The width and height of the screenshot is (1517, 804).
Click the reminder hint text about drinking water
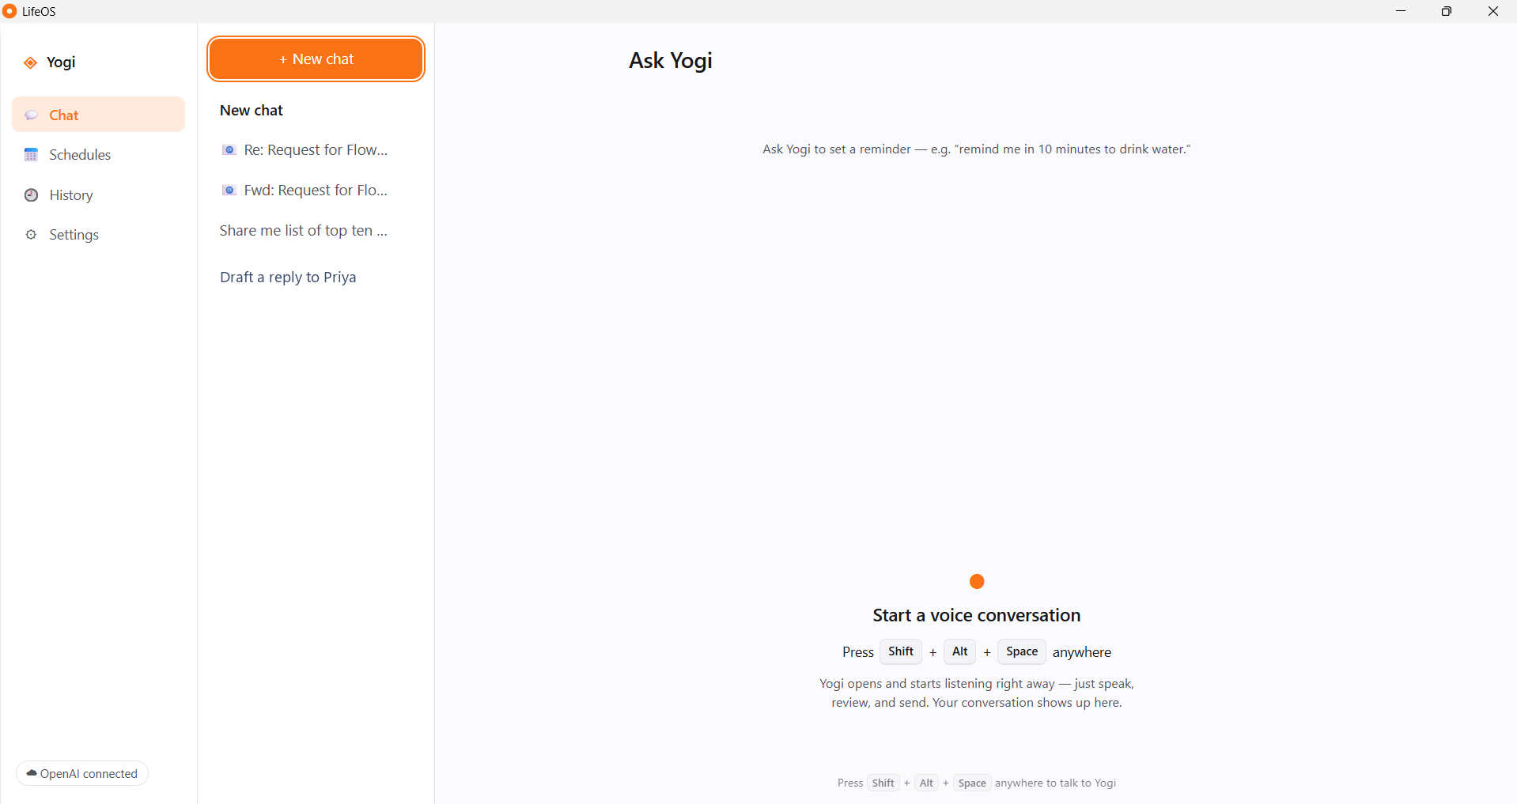[x=977, y=149]
